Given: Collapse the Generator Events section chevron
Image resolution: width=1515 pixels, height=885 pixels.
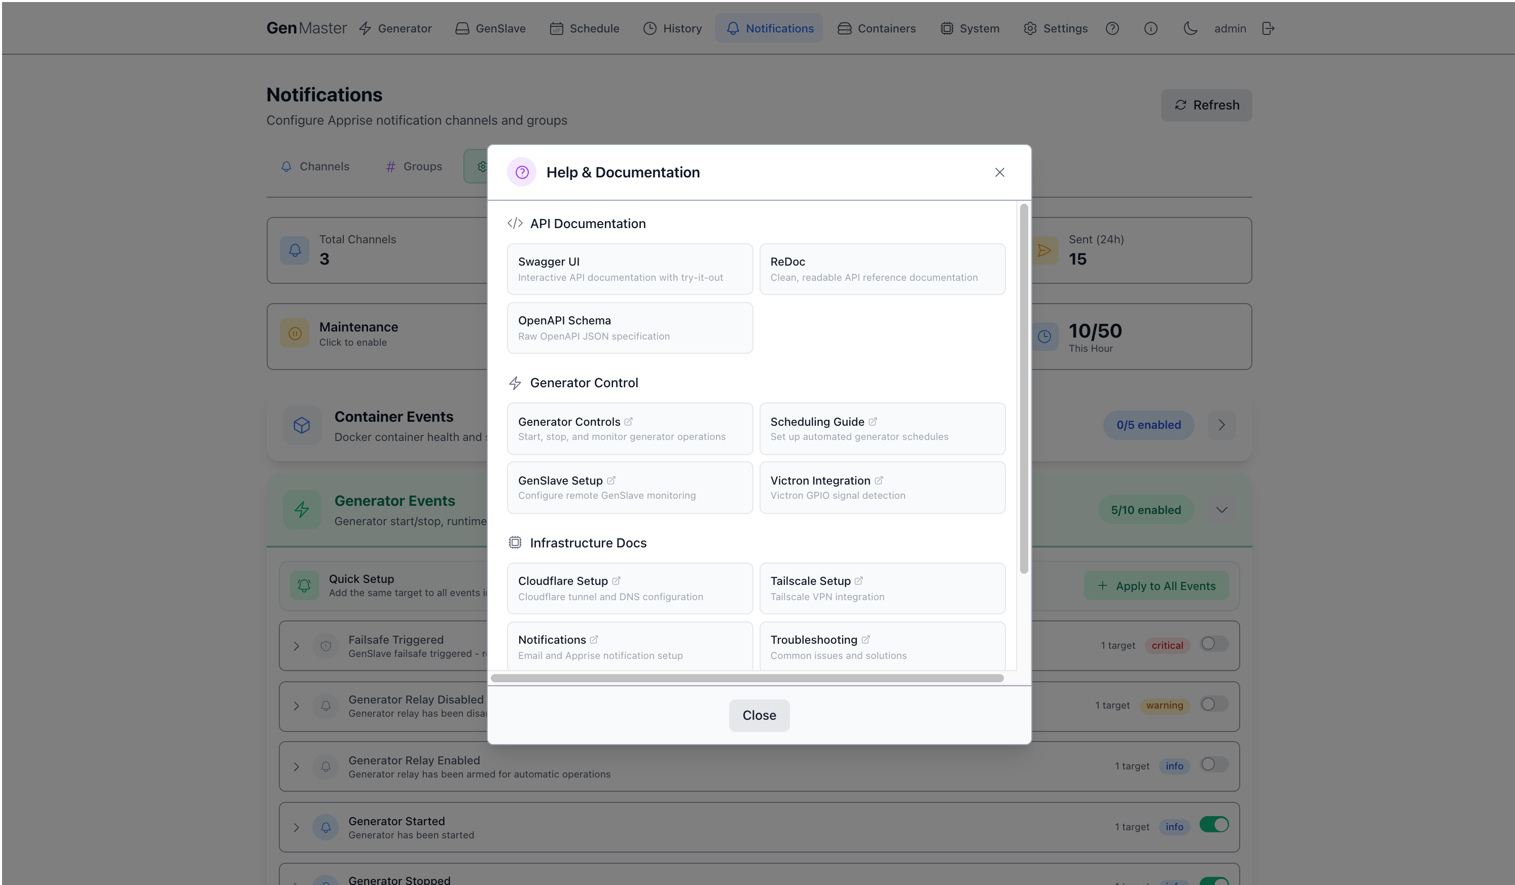Looking at the screenshot, I should (x=1221, y=510).
